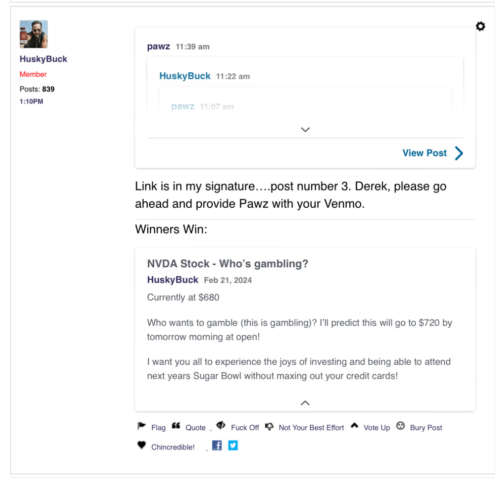
Task: Click the Fuck Off reaction icon
Action: click(221, 426)
